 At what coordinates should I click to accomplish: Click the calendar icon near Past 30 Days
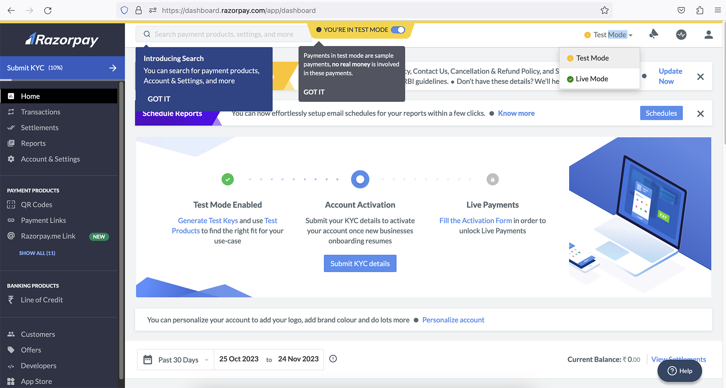(x=148, y=359)
